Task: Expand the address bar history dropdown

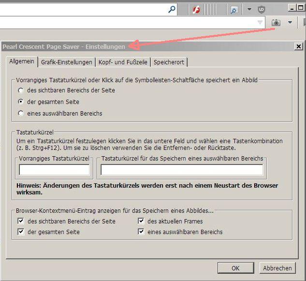Action: (260, 22)
